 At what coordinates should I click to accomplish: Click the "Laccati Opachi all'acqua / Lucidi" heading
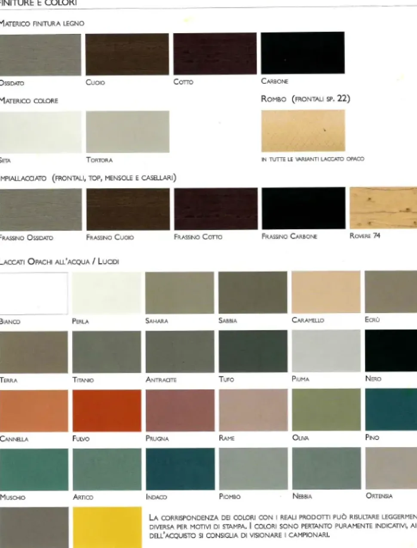(x=59, y=261)
